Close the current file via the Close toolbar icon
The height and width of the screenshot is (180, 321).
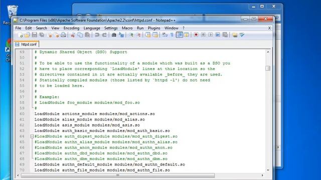(50, 35)
